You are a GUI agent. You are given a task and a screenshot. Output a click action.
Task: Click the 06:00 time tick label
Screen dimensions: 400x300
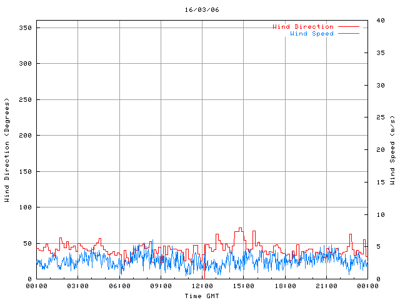(119, 286)
